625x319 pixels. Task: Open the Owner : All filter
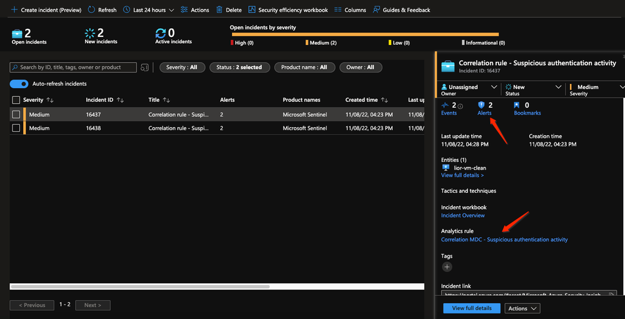point(361,68)
